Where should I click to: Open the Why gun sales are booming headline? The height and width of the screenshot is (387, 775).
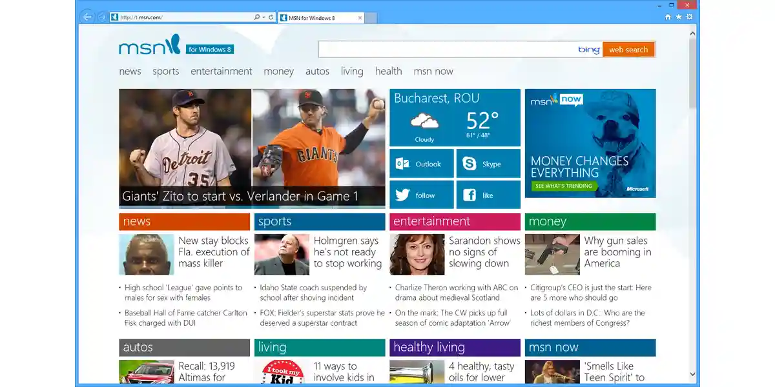[x=617, y=252]
